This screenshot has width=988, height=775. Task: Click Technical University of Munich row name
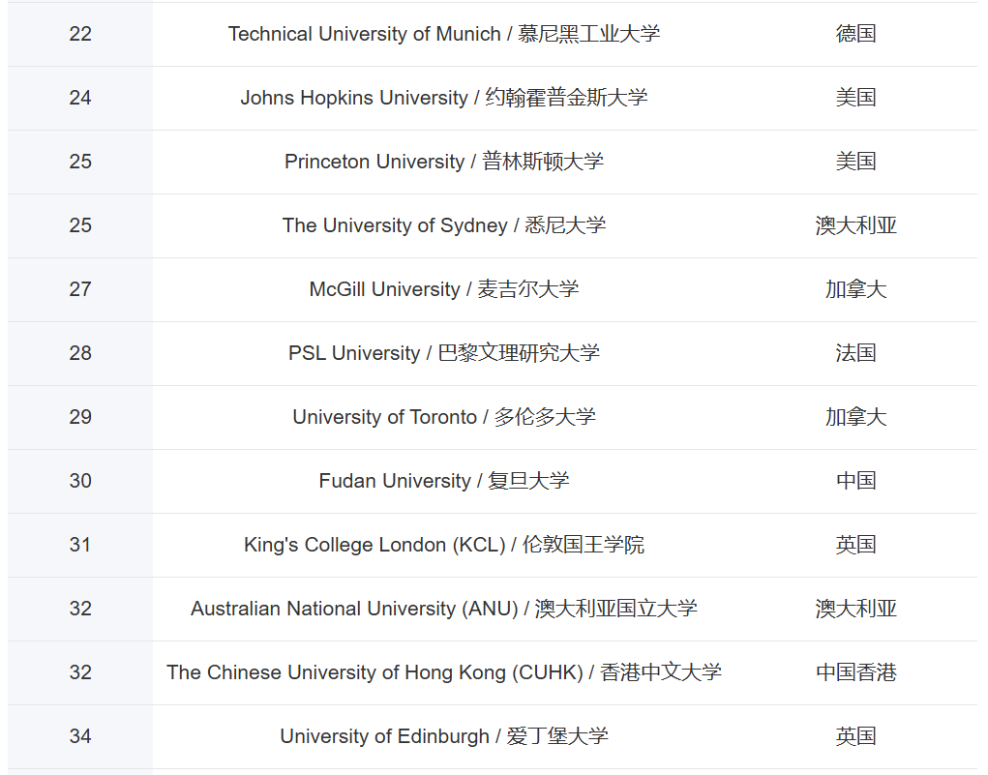[x=443, y=34]
